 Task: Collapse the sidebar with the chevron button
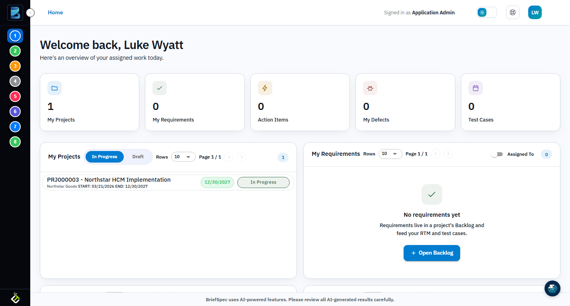pyautogui.click(x=31, y=13)
